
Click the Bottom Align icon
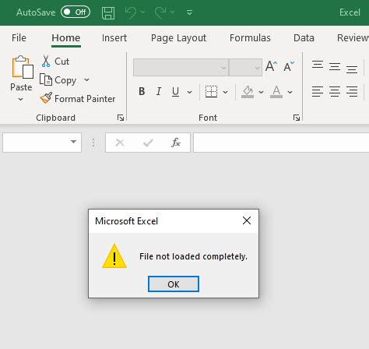352,69
